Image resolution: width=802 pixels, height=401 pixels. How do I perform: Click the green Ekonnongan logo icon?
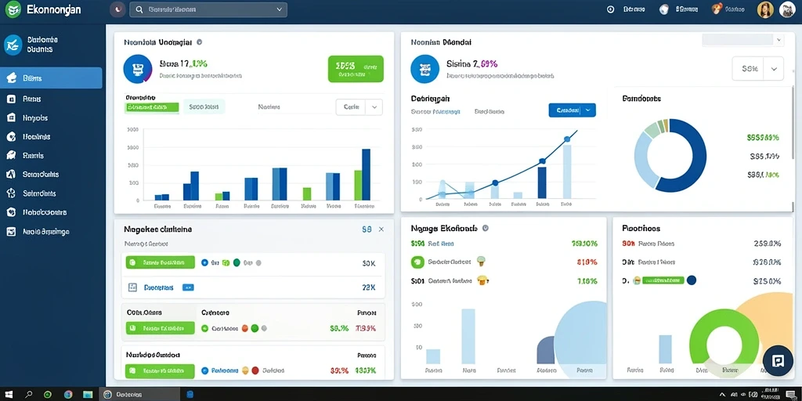(x=13, y=9)
